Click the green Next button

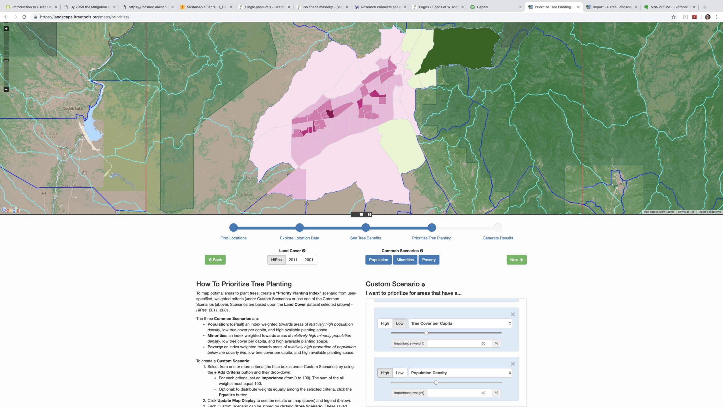point(516,260)
